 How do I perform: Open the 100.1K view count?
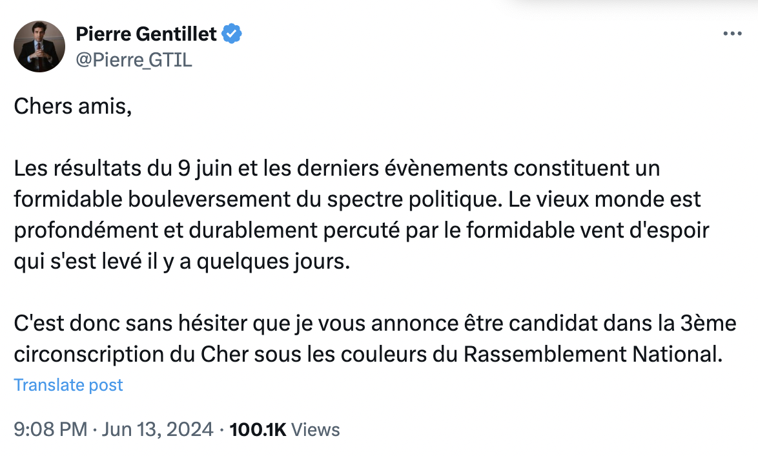pos(258,430)
